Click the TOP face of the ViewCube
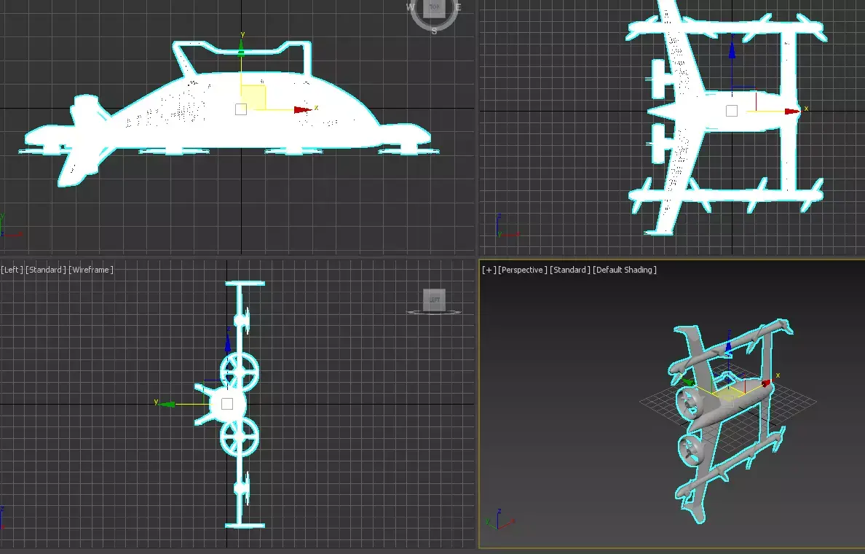The height and width of the screenshot is (554, 865). [x=434, y=7]
